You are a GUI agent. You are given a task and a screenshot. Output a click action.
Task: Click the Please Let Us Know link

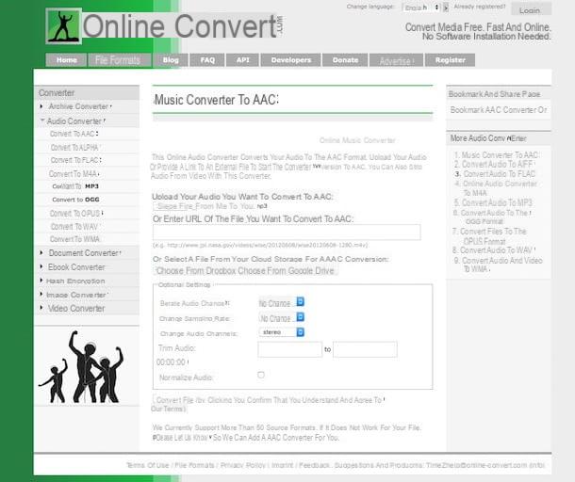(180, 438)
